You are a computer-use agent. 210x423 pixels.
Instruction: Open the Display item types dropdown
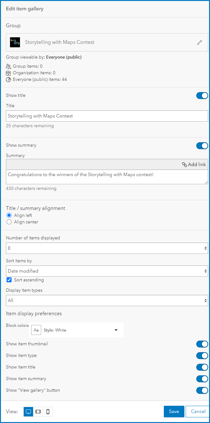coord(107,300)
